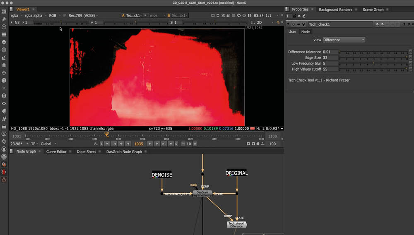The width and height of the screenshot is (414, 235).
Task: Switch to the Curve Editor tab
Action: pos(56,152)
